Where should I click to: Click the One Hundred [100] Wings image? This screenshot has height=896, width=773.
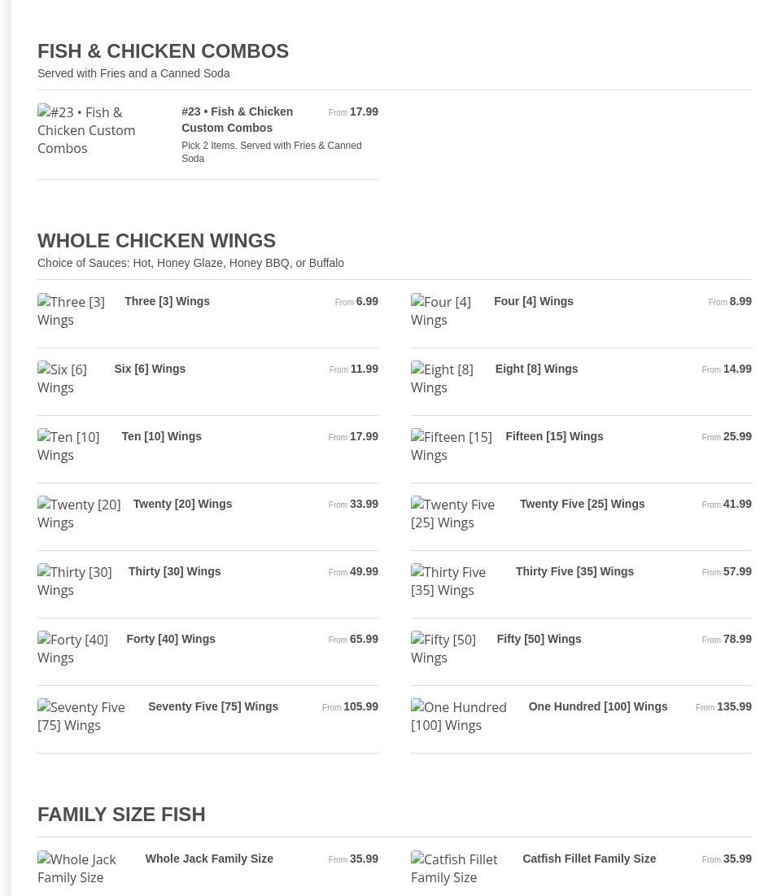coord(459,716)
